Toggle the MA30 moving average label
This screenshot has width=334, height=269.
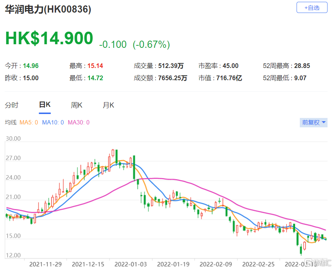point(78,123)
